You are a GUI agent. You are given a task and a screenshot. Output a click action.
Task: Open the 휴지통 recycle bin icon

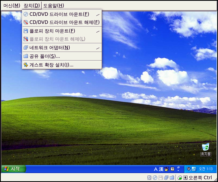(x=206, y=149)
